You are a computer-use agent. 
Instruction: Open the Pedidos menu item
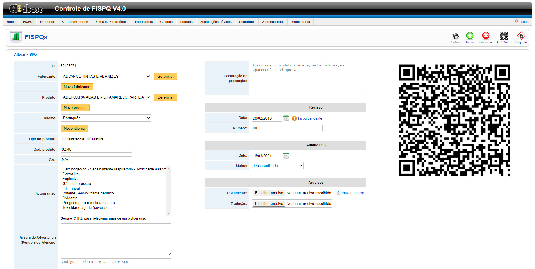click(187, 22)
